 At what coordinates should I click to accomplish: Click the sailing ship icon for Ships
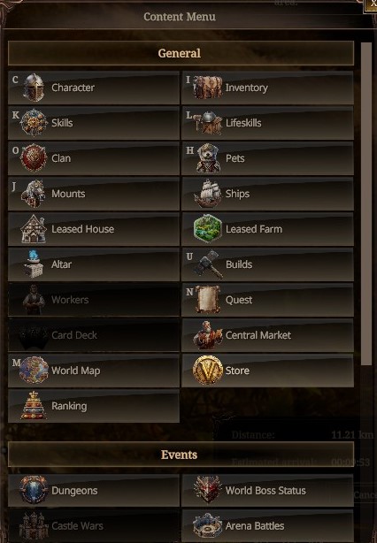coord(208,194)
